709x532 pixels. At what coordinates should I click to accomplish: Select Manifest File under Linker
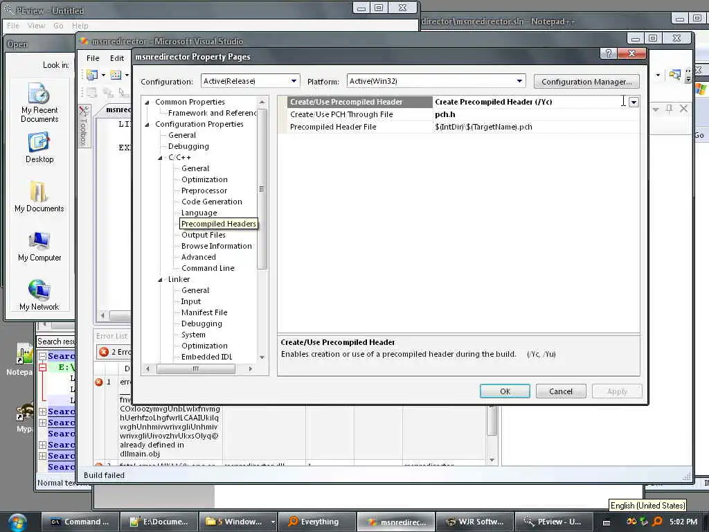(x=204, y=312)
